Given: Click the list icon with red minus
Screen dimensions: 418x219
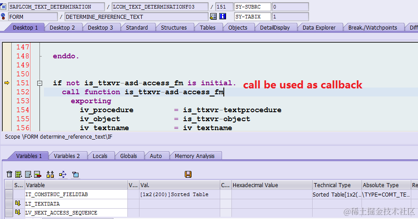Looking at the screenshot, I should pos(38,175).
